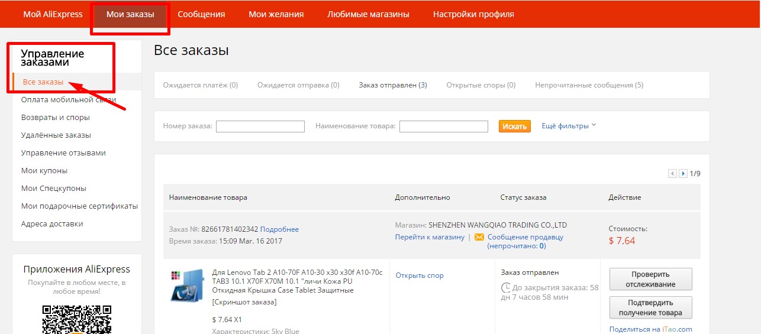Image resolution: width=761 pixels, height=334 pixels.
Task: View order details via Подробнее link
Action: (279, 229)
